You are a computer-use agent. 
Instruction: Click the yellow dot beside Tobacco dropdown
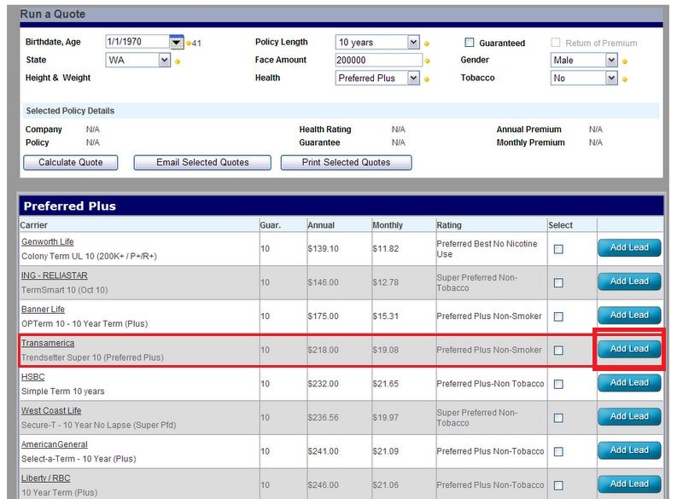pos(625,79)
